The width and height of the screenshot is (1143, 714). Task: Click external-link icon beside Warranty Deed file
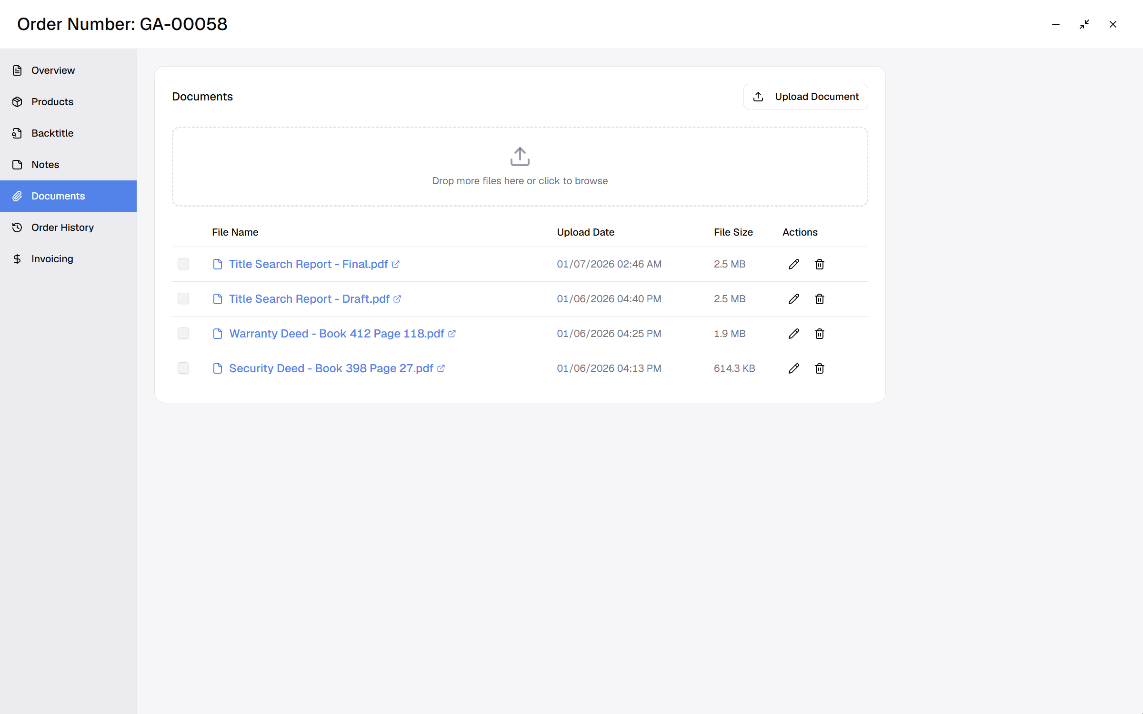[x=452, y=334]
